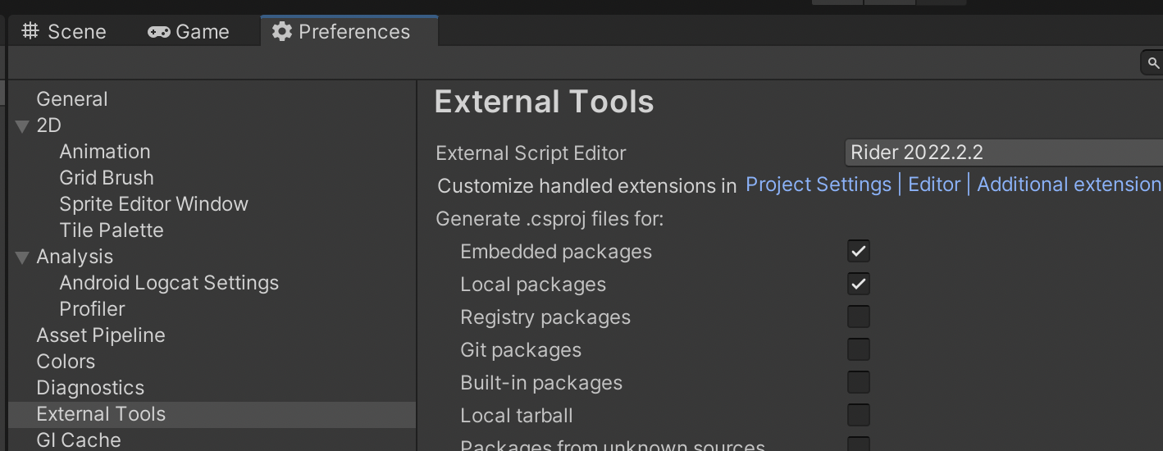Screen dimensions: 1163x451
Task: Collapse the 2D section arrow
Action: click(22, 125)
